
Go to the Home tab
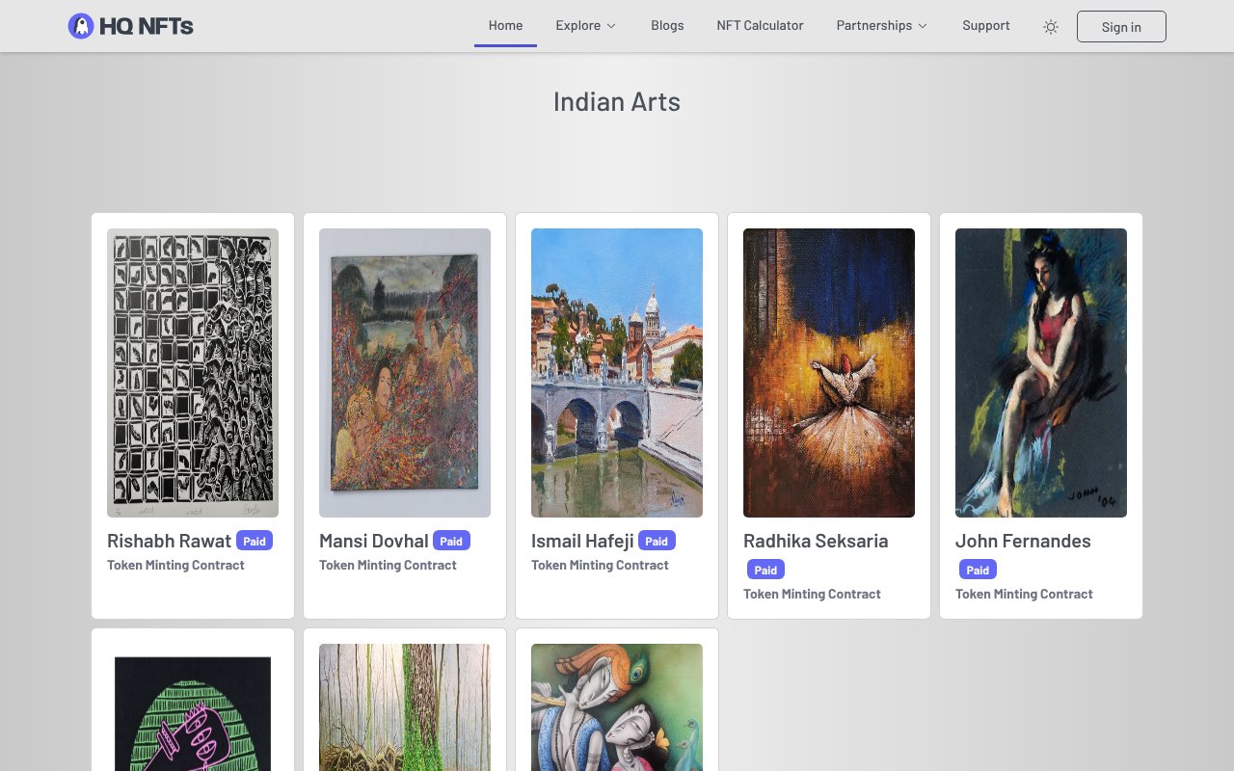505,26
